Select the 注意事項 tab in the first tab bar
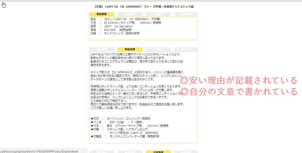Image resolution: width=302 pixels, height=153 pixels. pyautogui.click(x=158, y=14)
